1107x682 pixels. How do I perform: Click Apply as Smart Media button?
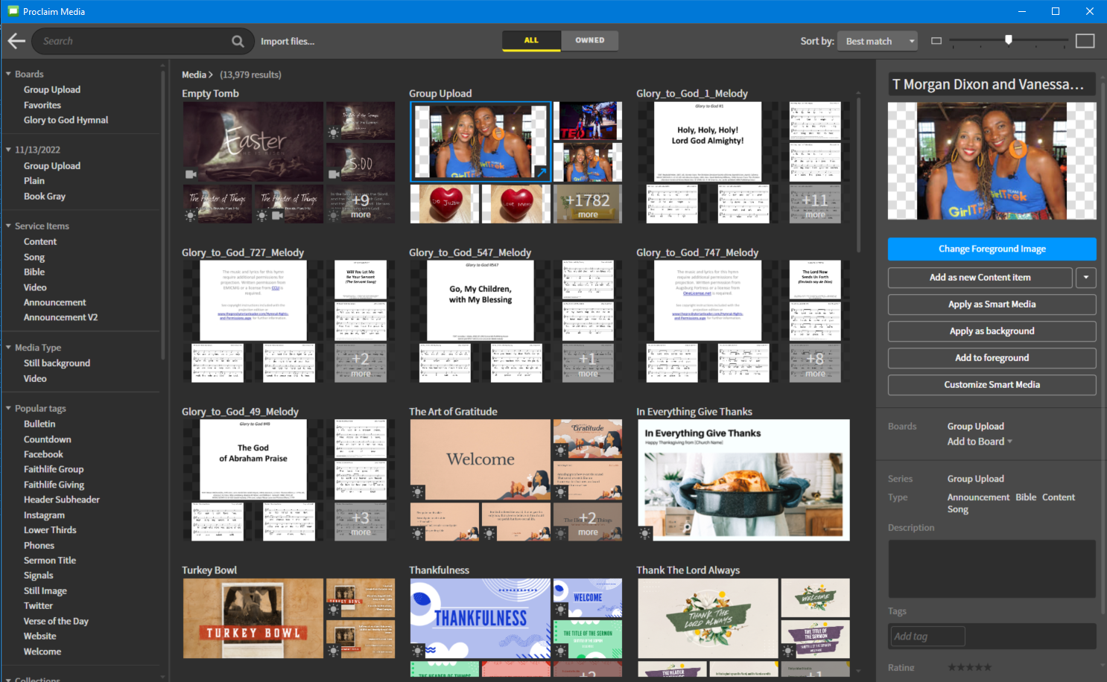pos(992,305)
